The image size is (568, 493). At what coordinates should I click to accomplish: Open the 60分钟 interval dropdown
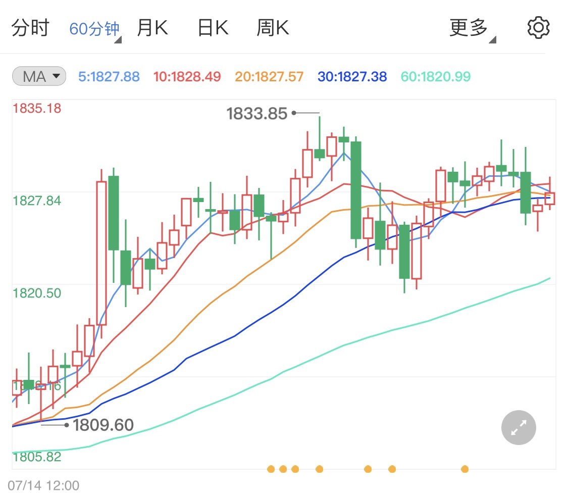coord(95,29)
